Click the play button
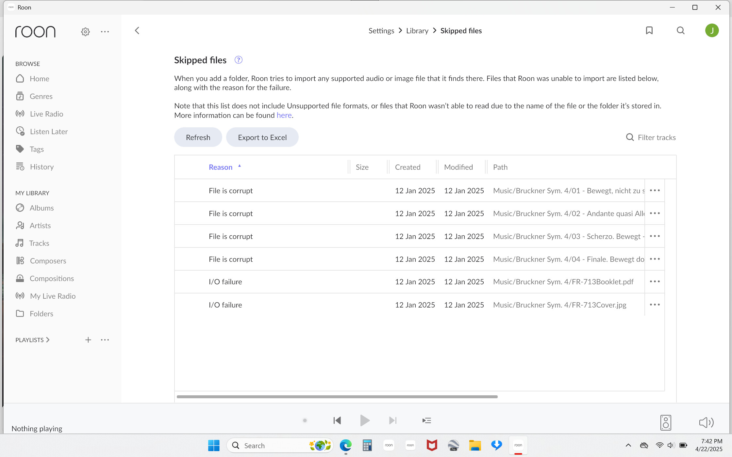The height and width of the screenshot is (457, 732). 365,420
